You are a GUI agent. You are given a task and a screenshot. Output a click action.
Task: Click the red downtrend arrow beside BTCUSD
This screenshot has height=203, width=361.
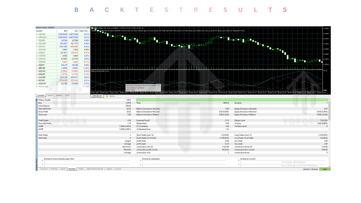pyautogui.click(x=37, y=80)
